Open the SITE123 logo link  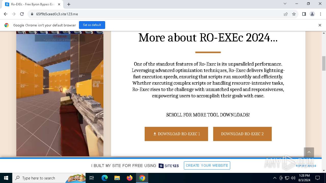(169, 166)
